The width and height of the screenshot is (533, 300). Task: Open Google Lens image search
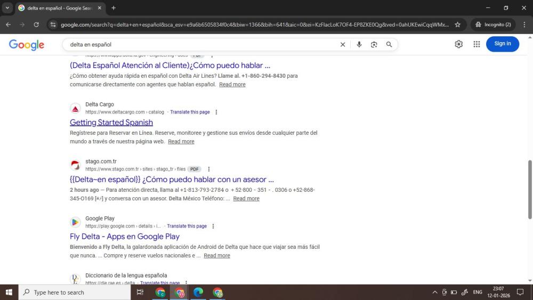(374, 45)
